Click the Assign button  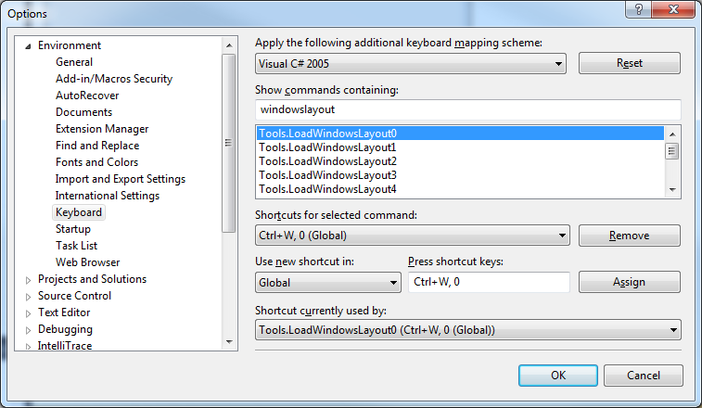coord(629,282)
